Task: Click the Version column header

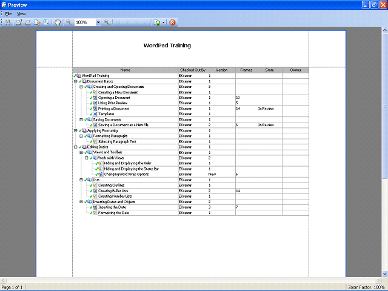Action: coord(221,70)
